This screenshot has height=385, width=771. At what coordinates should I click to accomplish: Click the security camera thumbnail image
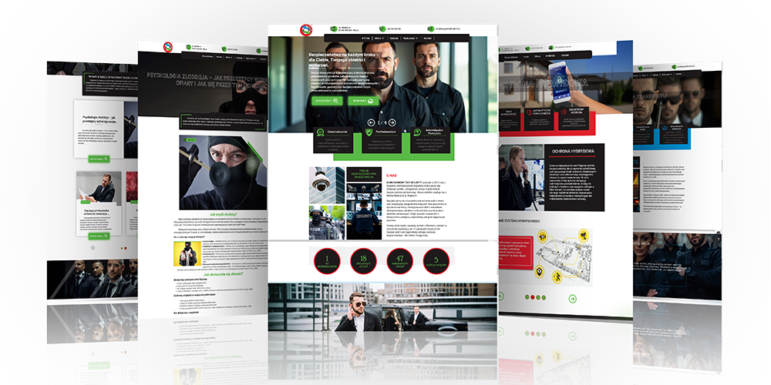point(326,185)
